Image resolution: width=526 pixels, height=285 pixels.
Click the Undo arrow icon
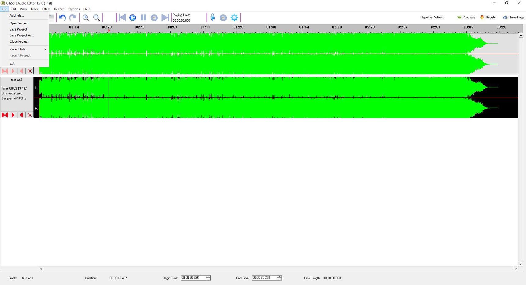pyautogui.click(x=62, y=17)
